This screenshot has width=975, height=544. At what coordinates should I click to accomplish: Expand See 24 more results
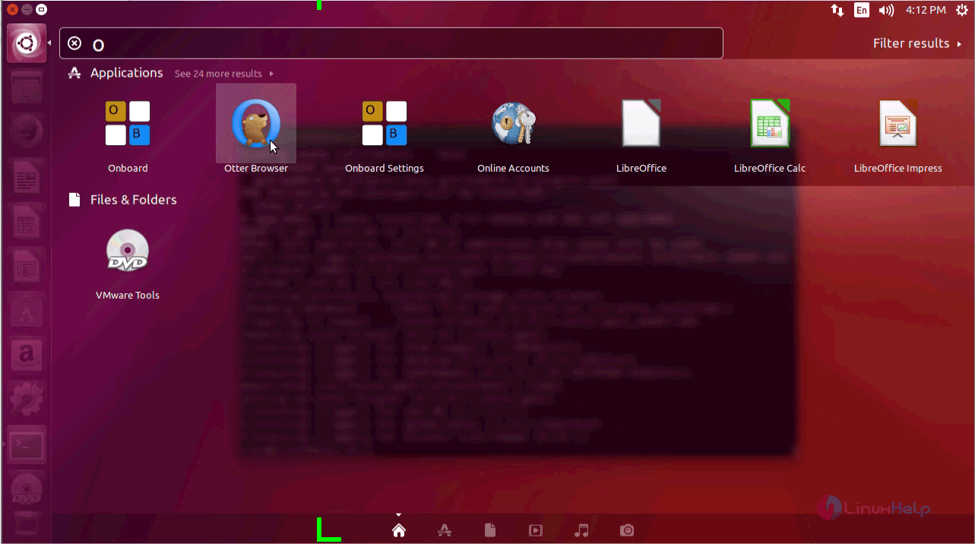point(224,74)
